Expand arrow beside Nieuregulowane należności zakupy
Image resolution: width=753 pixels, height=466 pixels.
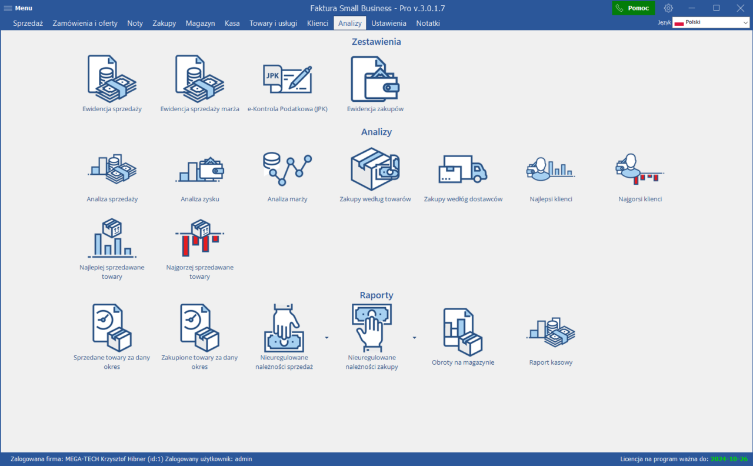[414, 338]
